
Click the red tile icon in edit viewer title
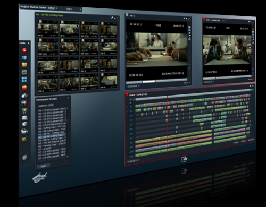click(x=204, y=19)
